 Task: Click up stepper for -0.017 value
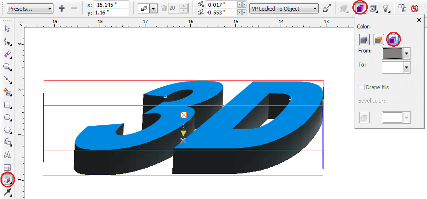(x=244, y=5)
